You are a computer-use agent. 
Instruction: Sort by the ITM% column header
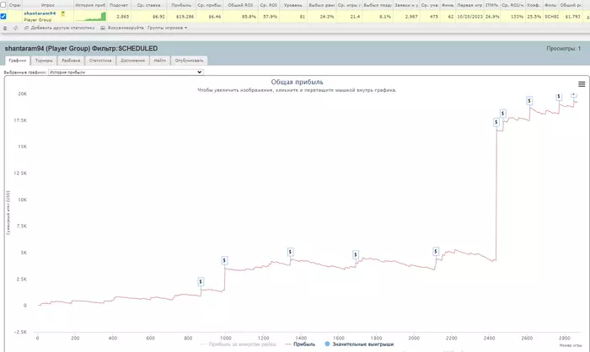491,5
